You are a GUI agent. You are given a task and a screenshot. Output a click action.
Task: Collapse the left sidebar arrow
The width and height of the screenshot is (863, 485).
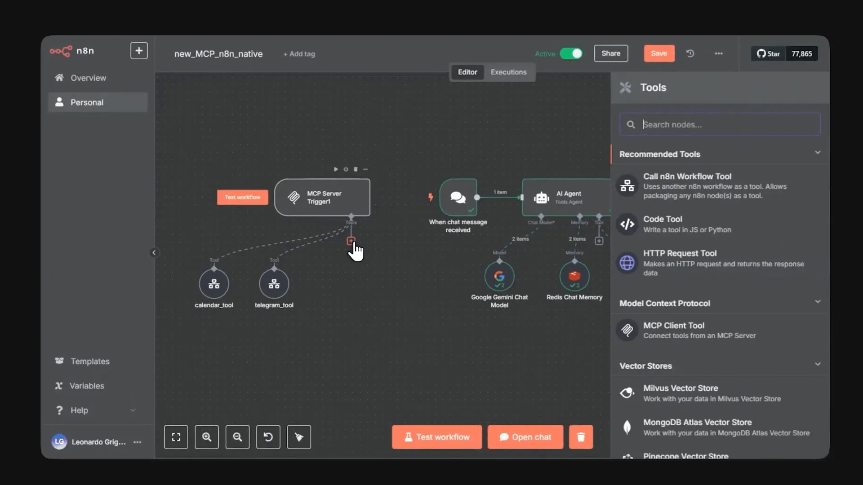(154, 252)
